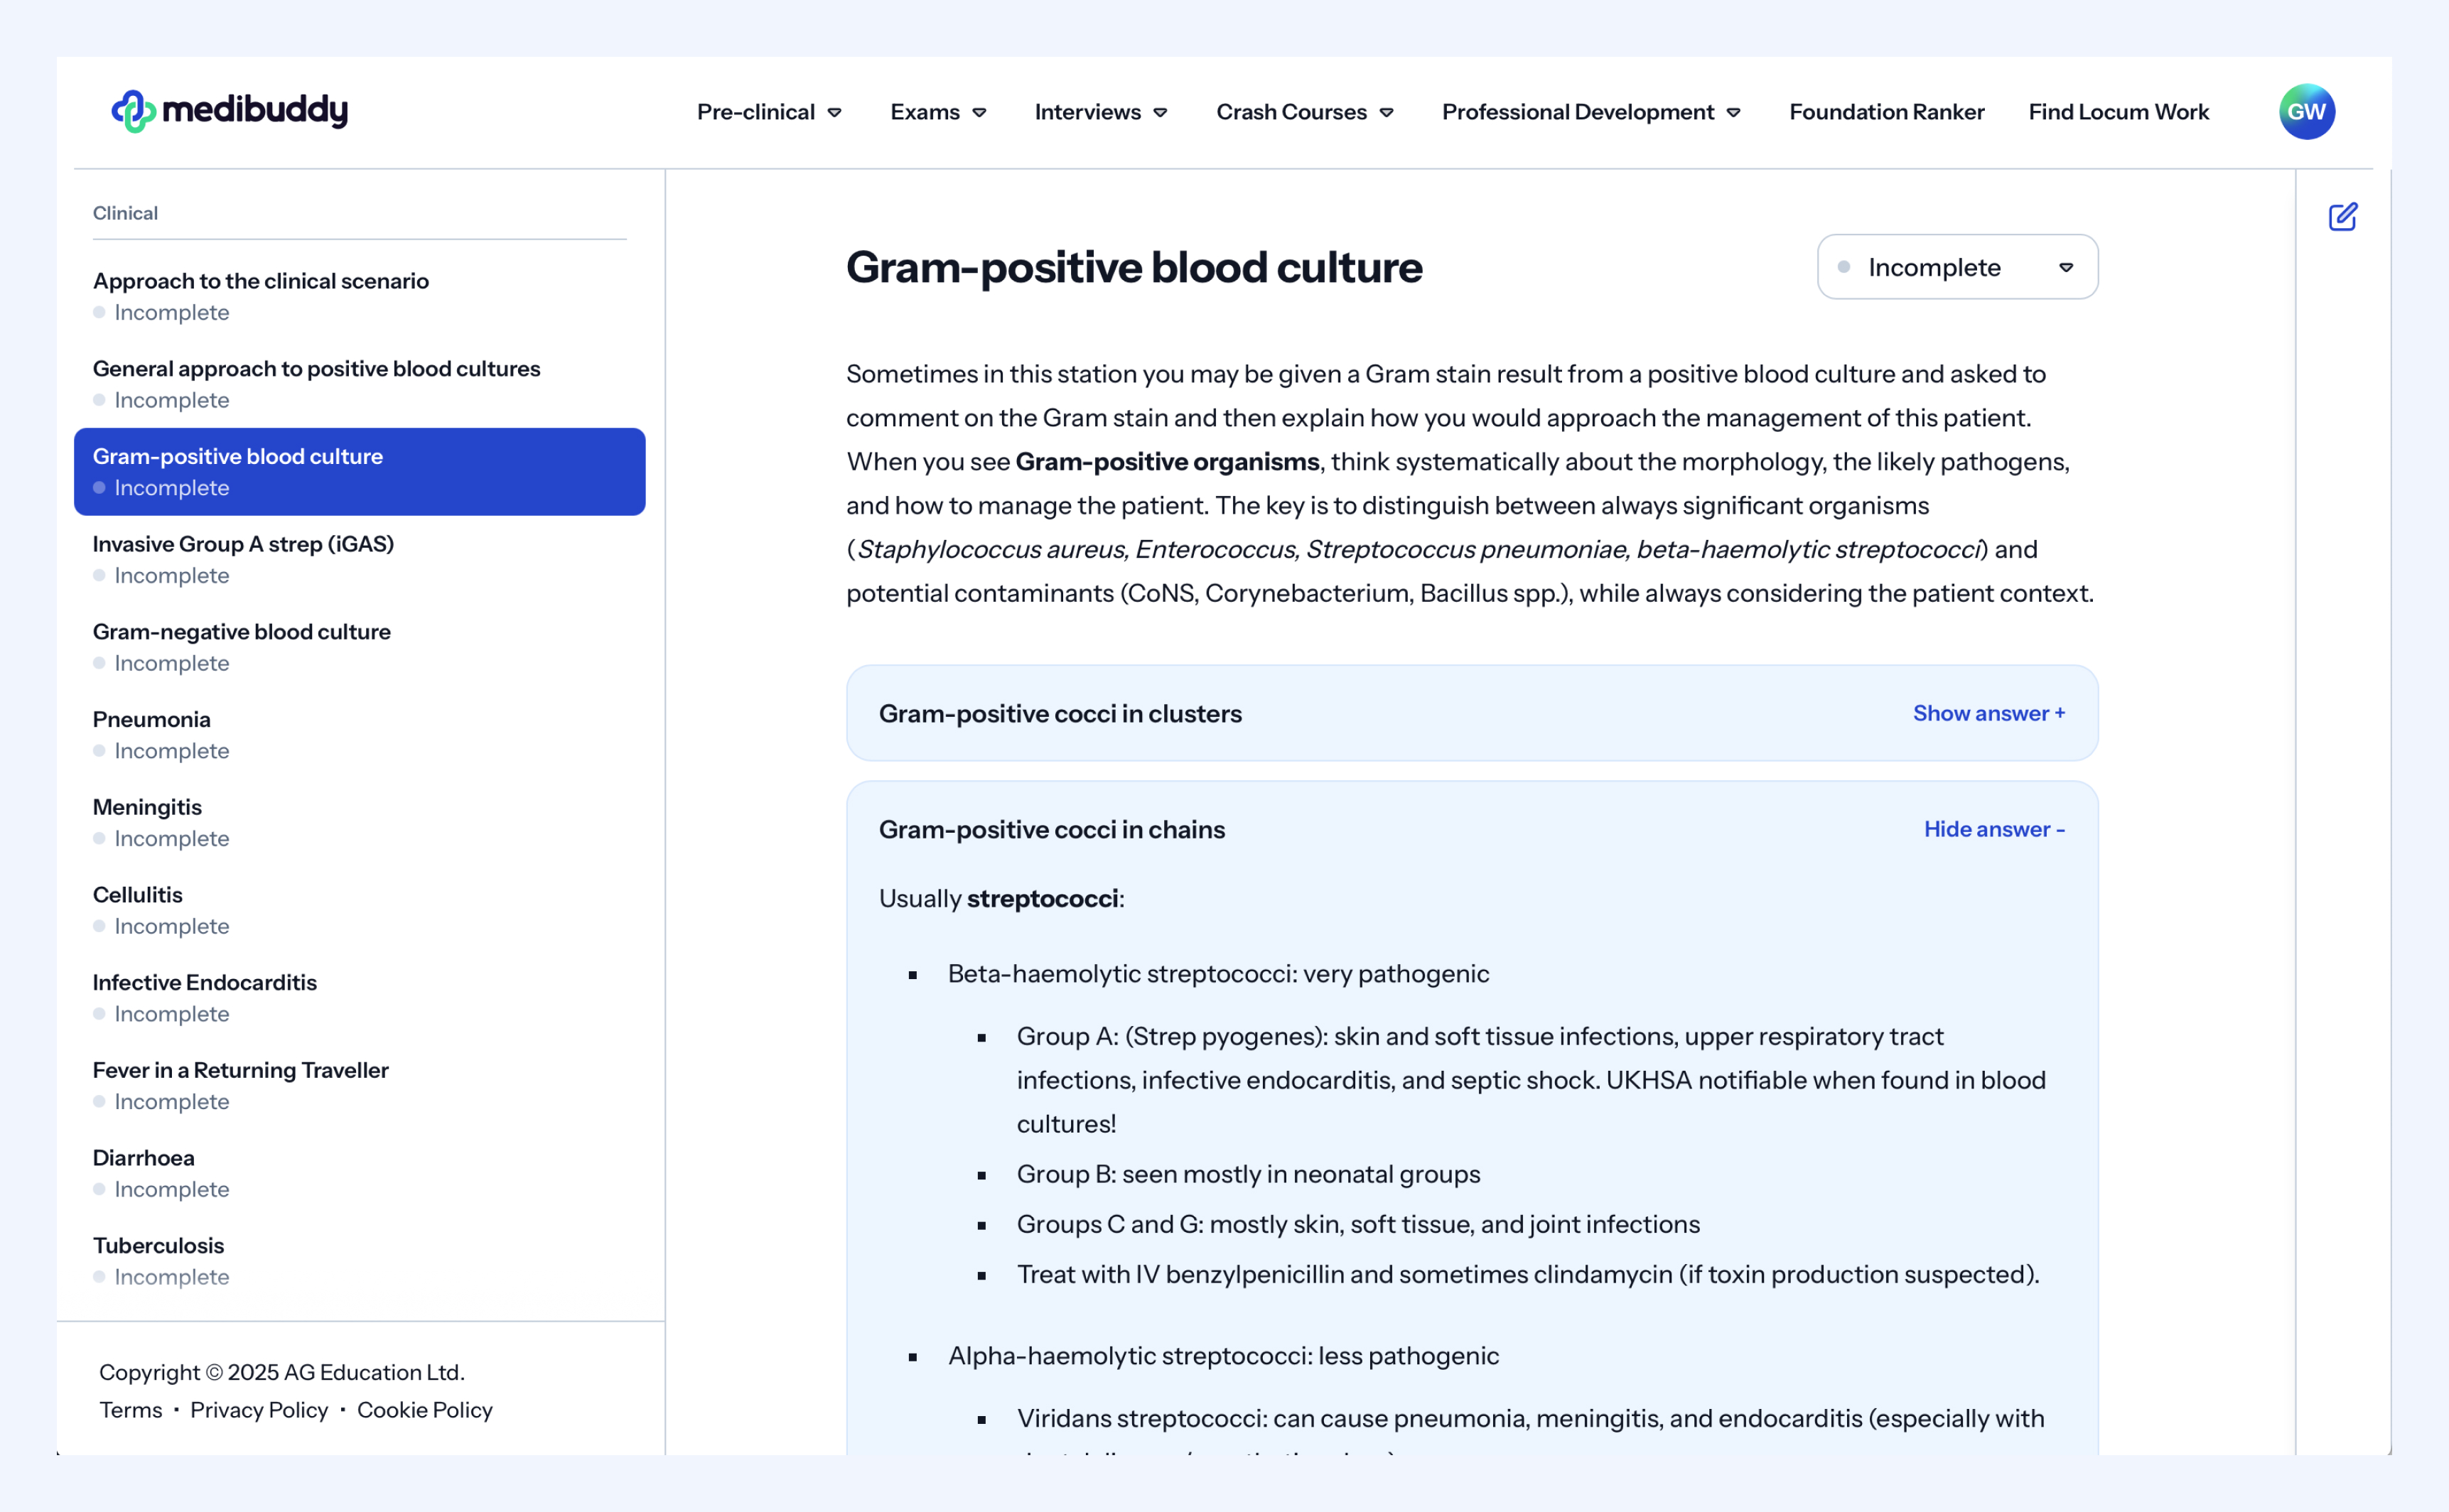Go to Gram-negative blood culture topic

(241, 632)
